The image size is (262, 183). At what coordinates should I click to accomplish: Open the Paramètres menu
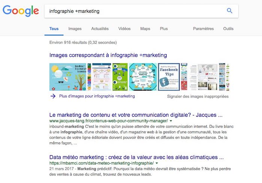203,28
